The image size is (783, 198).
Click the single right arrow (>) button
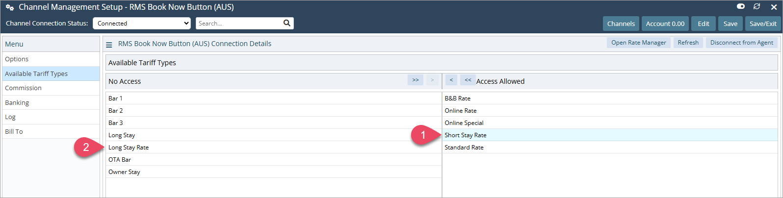(432, 80)
